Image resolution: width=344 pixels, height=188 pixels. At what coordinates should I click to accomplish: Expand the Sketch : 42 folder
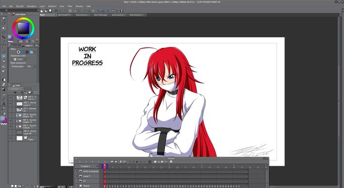point(17,115)
